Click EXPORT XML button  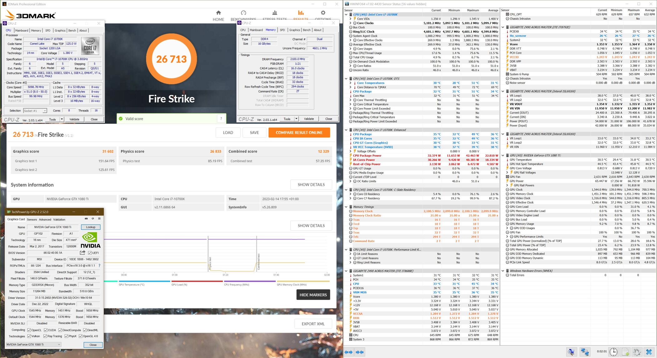pos(313,324)
